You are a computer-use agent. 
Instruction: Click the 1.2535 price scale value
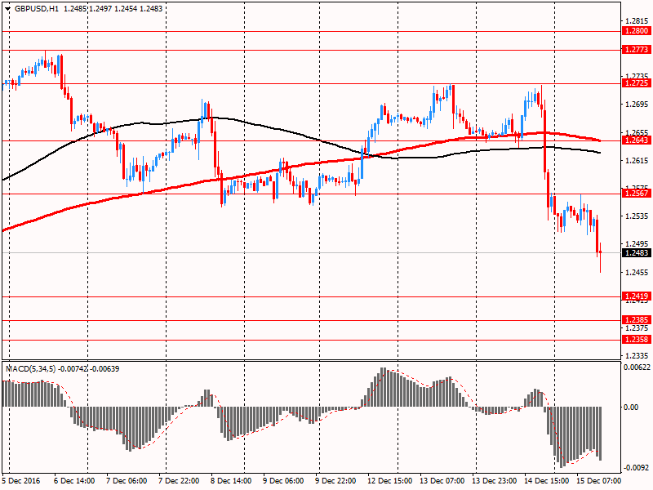point(637,216)
